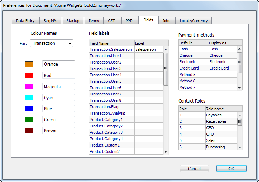259x182 pixels.
Task: Click the orange colour swatch
Action: coord(29,64)
